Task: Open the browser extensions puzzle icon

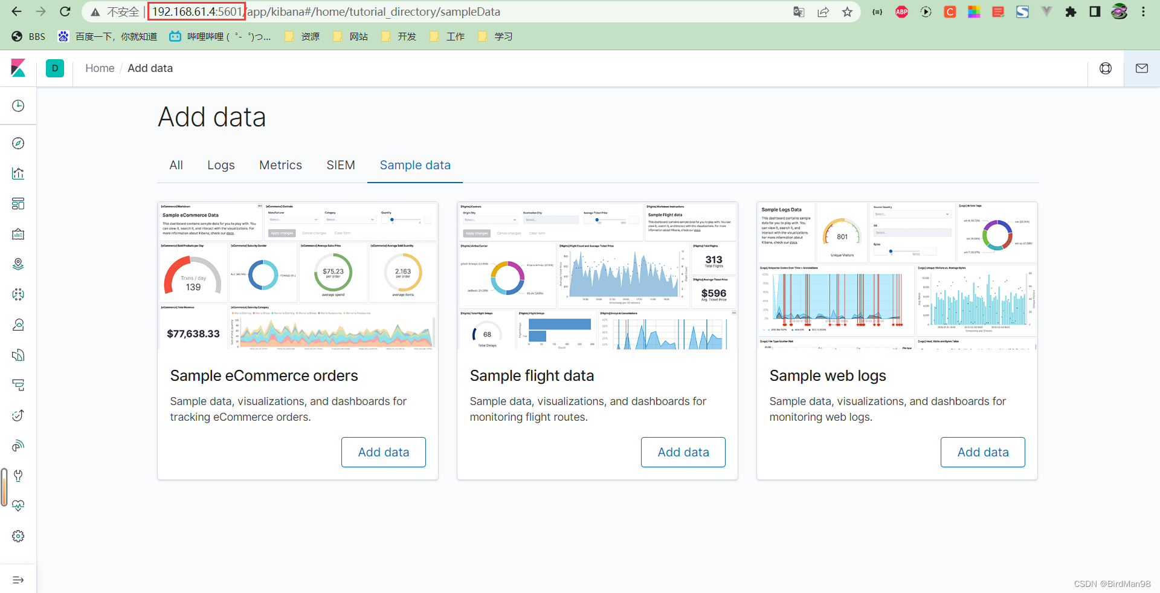Action: [x=1071, y=11]
